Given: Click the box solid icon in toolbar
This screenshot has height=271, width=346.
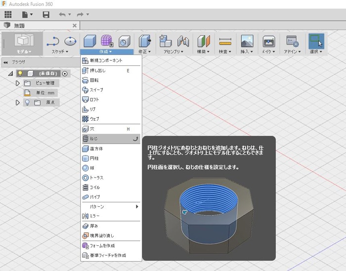Looking at the screenshot, I should coord(89,41).
